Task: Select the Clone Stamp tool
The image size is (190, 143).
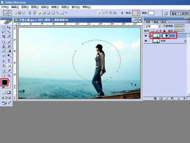Action: tap(4, 47)
